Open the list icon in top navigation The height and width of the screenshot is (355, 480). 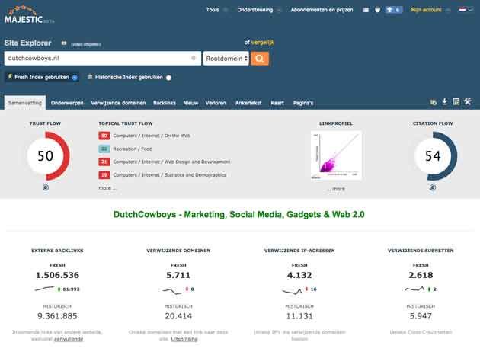coord(366,10)
